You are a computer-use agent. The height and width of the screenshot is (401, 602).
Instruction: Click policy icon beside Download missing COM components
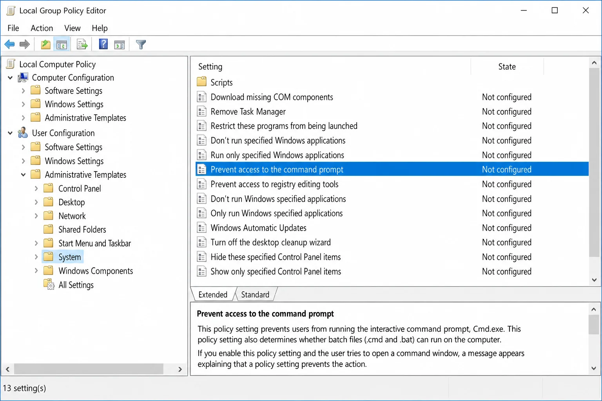(201, 97)
